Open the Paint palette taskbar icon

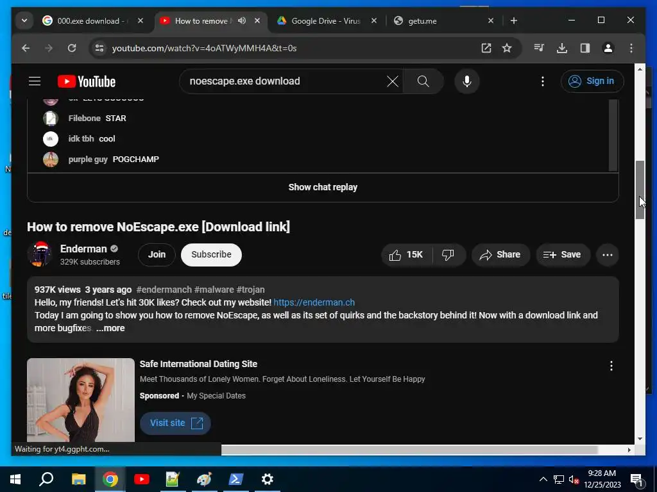[x=204, y=479]
